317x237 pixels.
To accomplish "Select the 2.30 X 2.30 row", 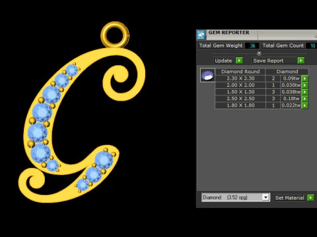I will pos(262,78).
